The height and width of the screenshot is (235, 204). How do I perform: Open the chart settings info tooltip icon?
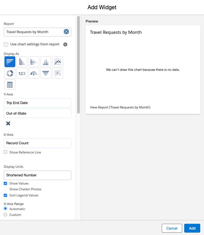(x=65, y=44)
